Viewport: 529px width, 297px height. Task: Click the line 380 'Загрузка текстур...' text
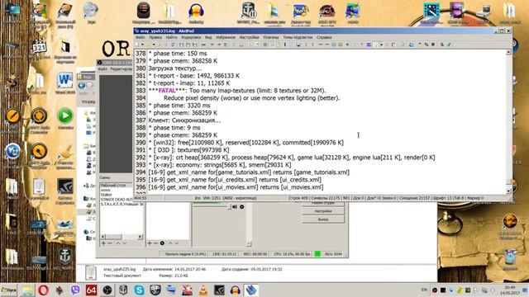pos(174,68)
